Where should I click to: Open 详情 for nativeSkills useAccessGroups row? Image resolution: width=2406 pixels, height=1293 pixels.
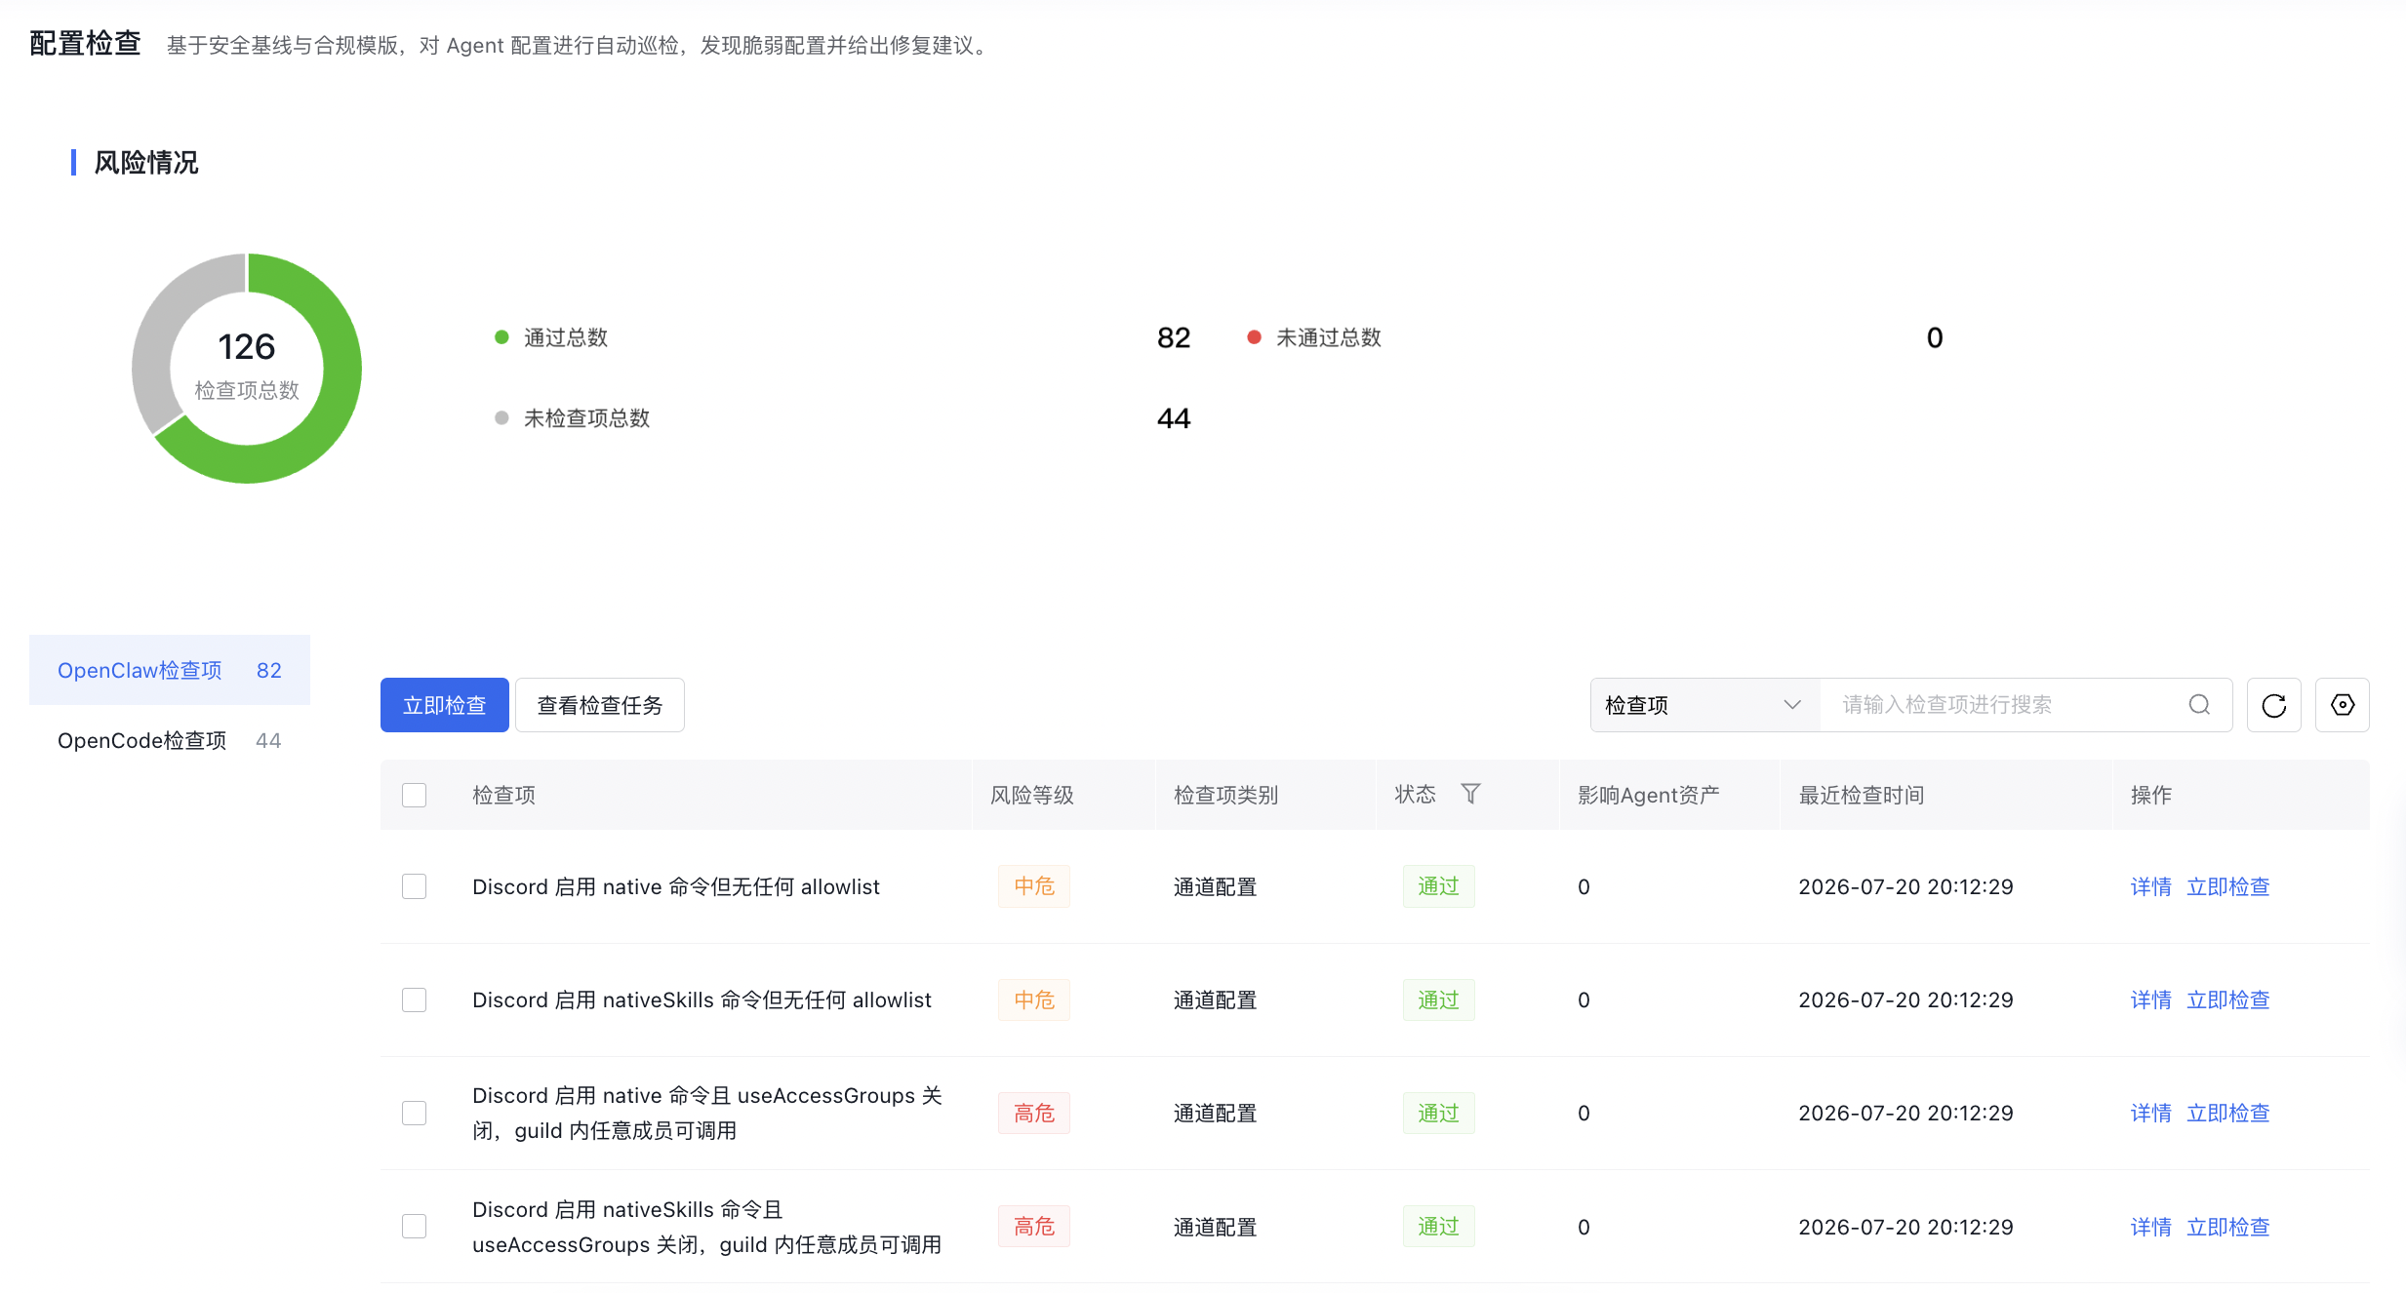tap(2150, 1227)
